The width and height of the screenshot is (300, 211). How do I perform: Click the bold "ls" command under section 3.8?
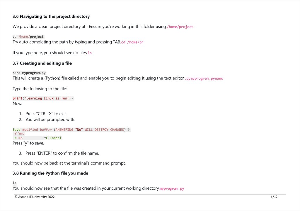coord(15,183)
